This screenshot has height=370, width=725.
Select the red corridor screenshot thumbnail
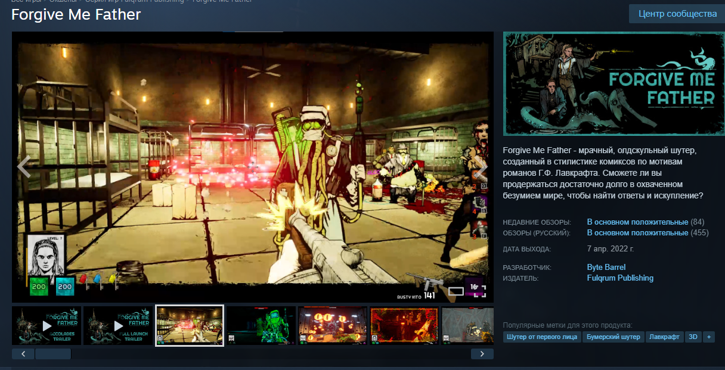[404, 325]
